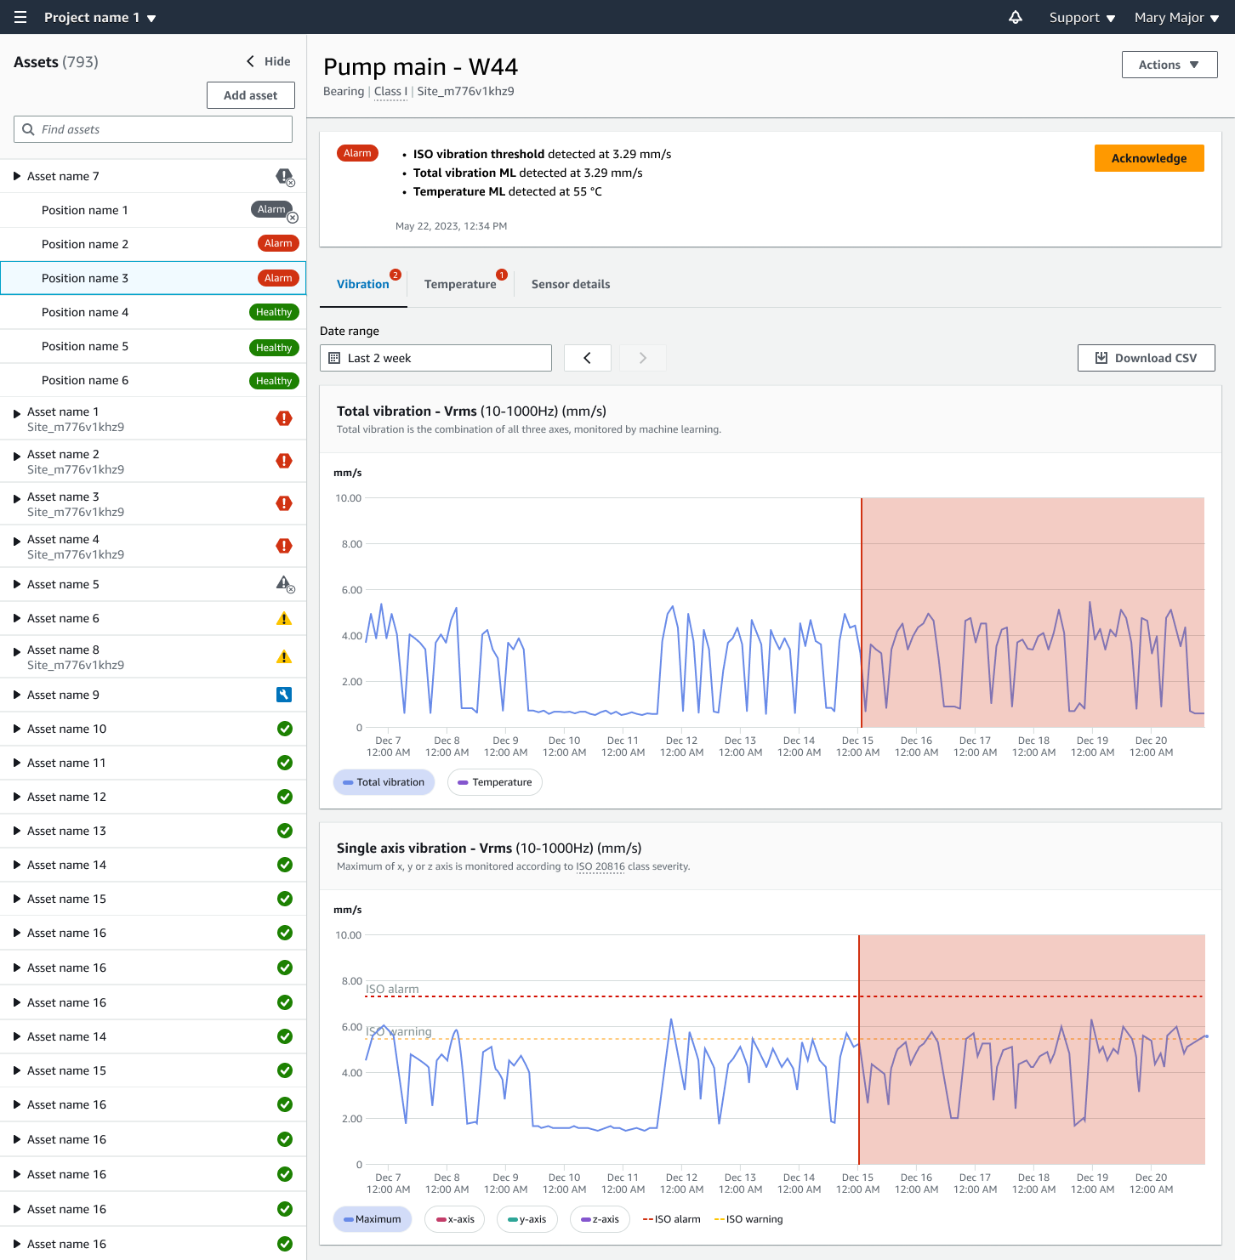Open the Sensor details tab
1235x1260 pixels.
571,284
